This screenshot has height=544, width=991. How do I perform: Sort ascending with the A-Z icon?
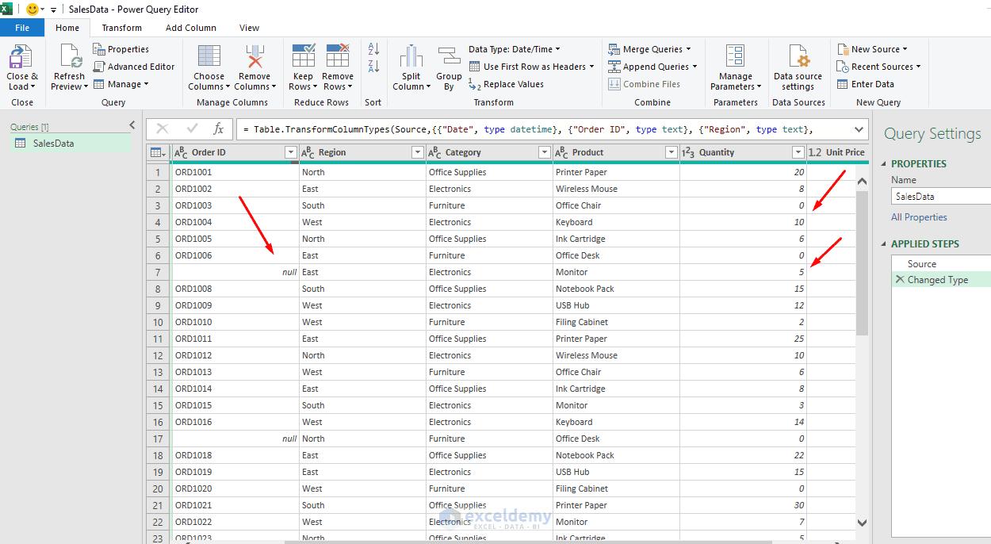373,49
